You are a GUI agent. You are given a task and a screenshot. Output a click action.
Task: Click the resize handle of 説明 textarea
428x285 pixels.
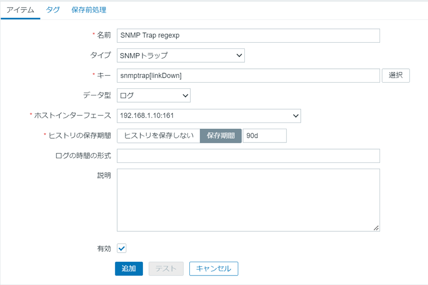[376, 228]
